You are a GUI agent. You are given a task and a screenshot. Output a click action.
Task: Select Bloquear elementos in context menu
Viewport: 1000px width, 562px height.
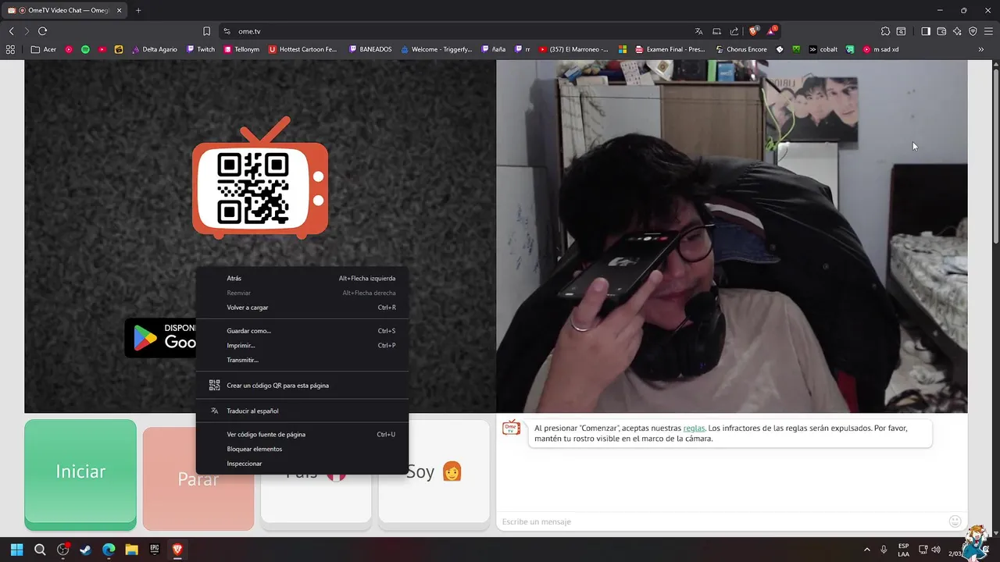(x=302, y=449)
